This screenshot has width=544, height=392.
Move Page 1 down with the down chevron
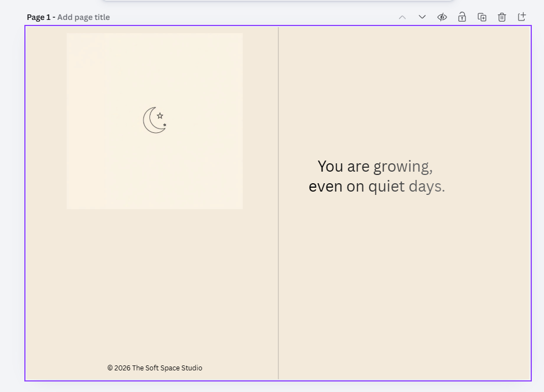pyautogui.click(x=422, y=17)
